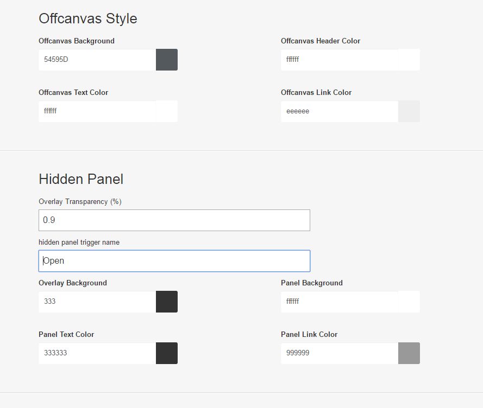Image resolution: width=483 pixels, height=408 pixels.
Task: Focus the Offcanvas Background hex field 54595D
Action: pos(97,60)
